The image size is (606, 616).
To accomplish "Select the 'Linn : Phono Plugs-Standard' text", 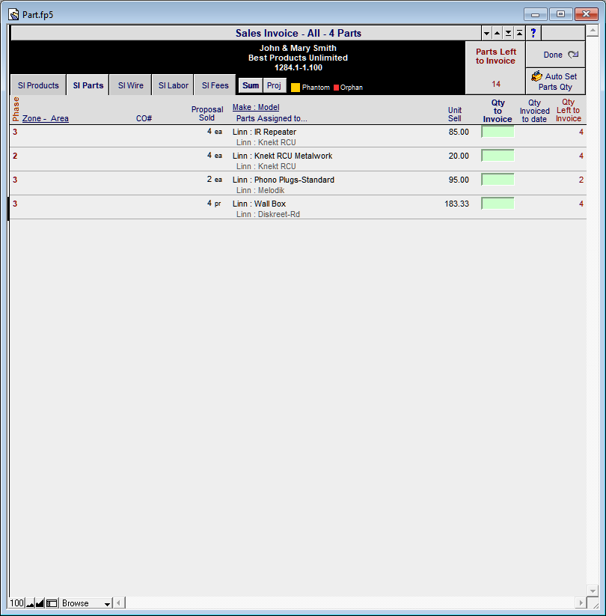I will (284, 180).
